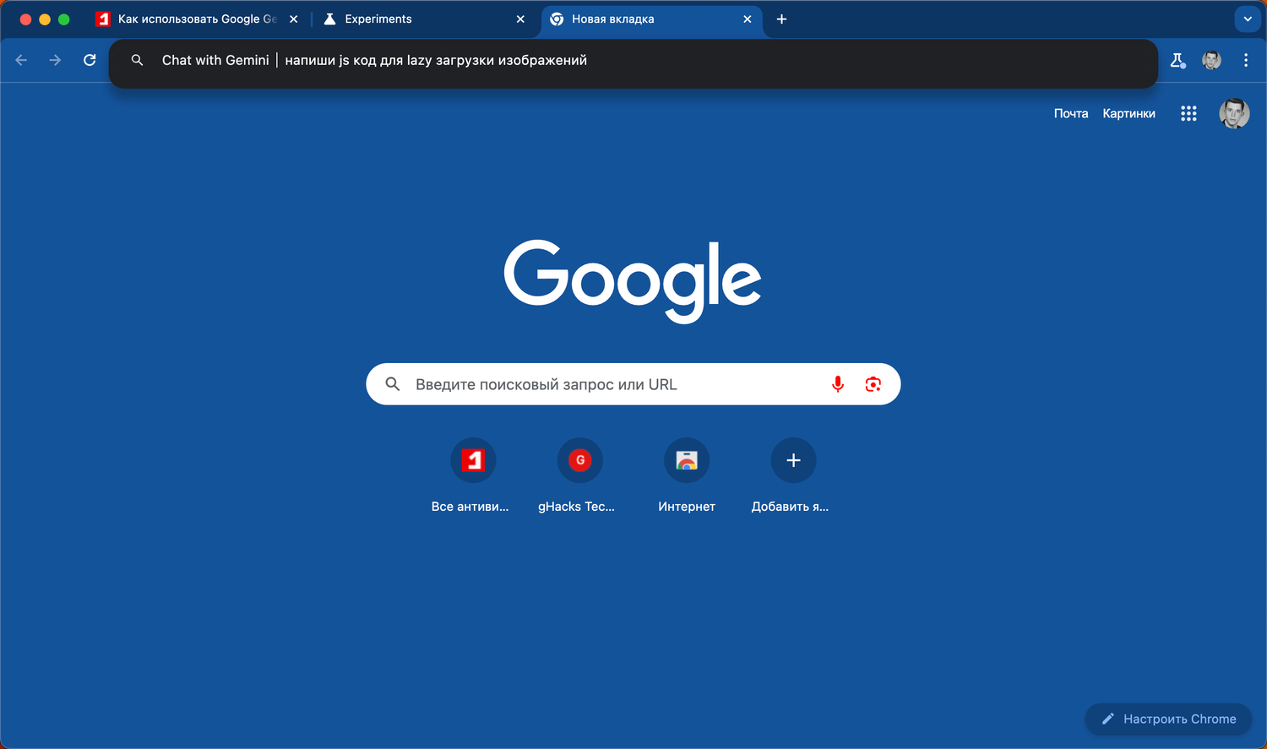Click the Google logo
Screen dimensions: 1267x749
point(633,280)
